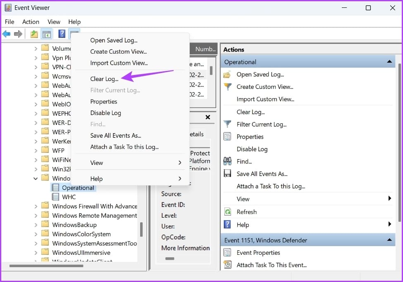Choose Clear Log in the context menu
403x282 pixels.
[x=104, y=79]
